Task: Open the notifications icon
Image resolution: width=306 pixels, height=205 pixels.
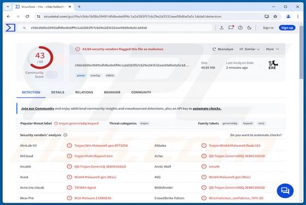Action: click(231, 28)
